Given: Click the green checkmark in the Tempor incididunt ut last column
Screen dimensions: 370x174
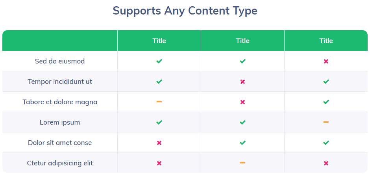Looking at the screenshot, I should [326, 82].
